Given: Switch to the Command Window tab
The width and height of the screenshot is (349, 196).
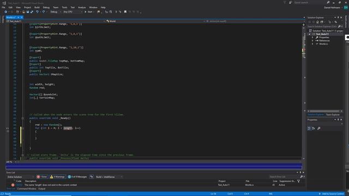Looking at the screenshot, I should (x=27, y=189).
